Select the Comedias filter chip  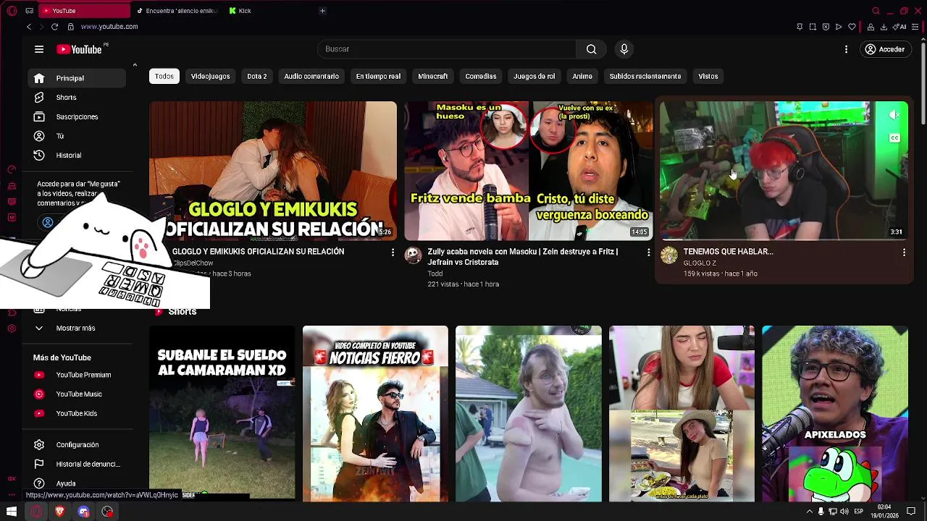pos(481,76)
